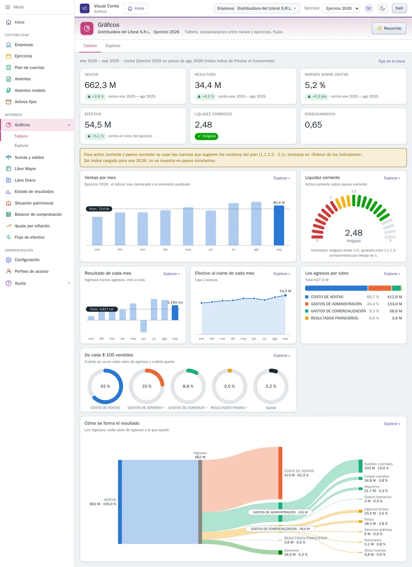
Task: Toggle dark mode moon icon
Action: 382,8
